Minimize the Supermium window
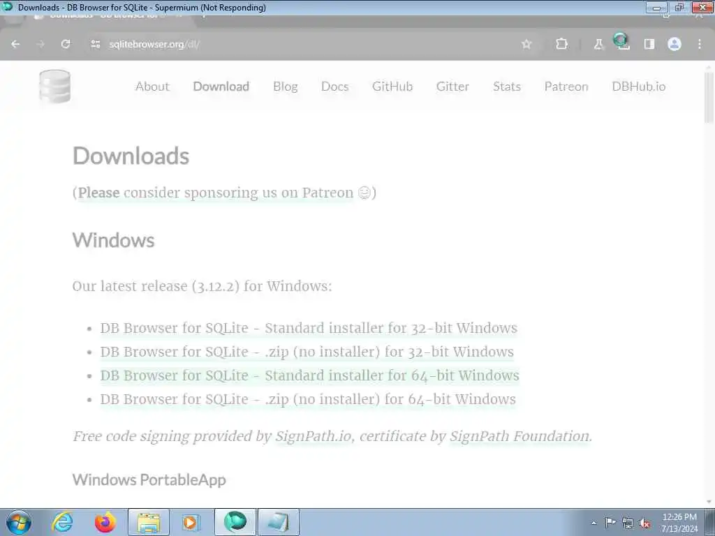Screen dimensions: 715x536 tap(656, 7)
